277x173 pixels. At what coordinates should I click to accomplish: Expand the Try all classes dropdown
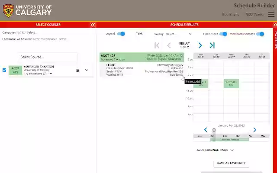[x=38, y=74]
